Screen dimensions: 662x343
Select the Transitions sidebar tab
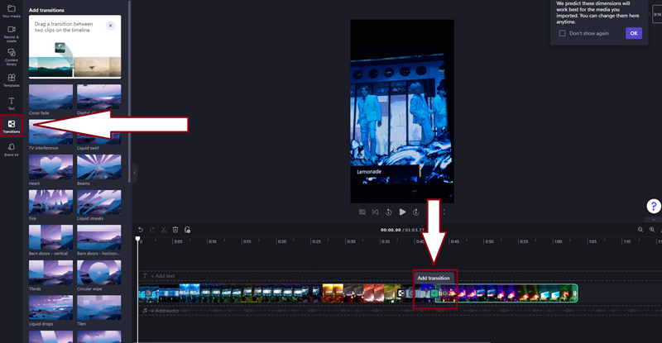(x=12, y=126)
